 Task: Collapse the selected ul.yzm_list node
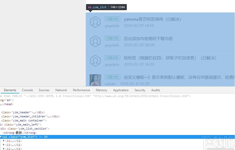pyautogui.click(x=1, y=137)
